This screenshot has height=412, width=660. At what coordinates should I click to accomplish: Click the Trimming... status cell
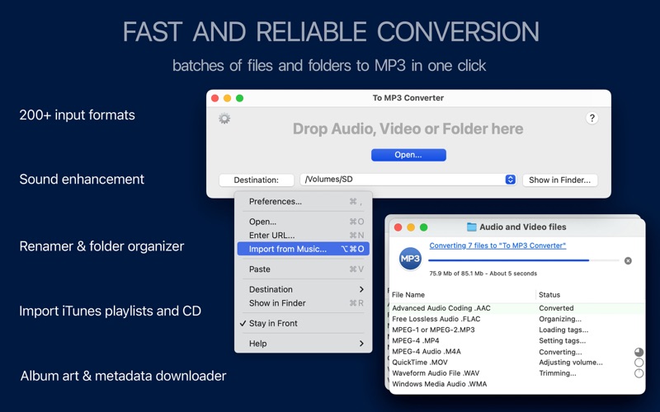[x=558, y=373]
